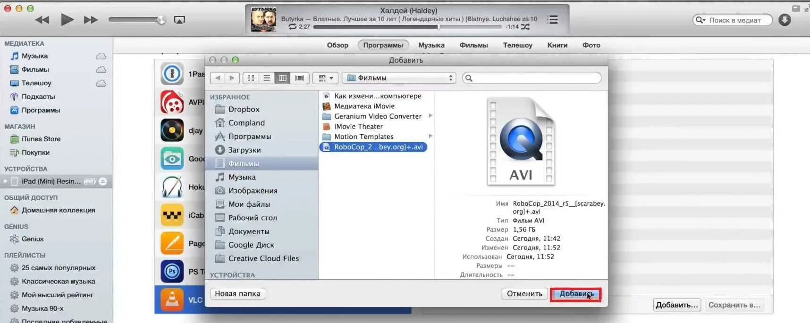Viewport: 810px width, 323px height.
Task: Select Фильмы in the iTunes Медиатека sidebar
Action: click(35, 70)
